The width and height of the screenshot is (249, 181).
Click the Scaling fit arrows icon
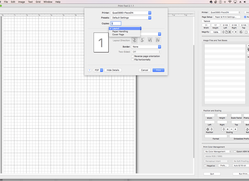pyautogui.click(x=224, y=129)
